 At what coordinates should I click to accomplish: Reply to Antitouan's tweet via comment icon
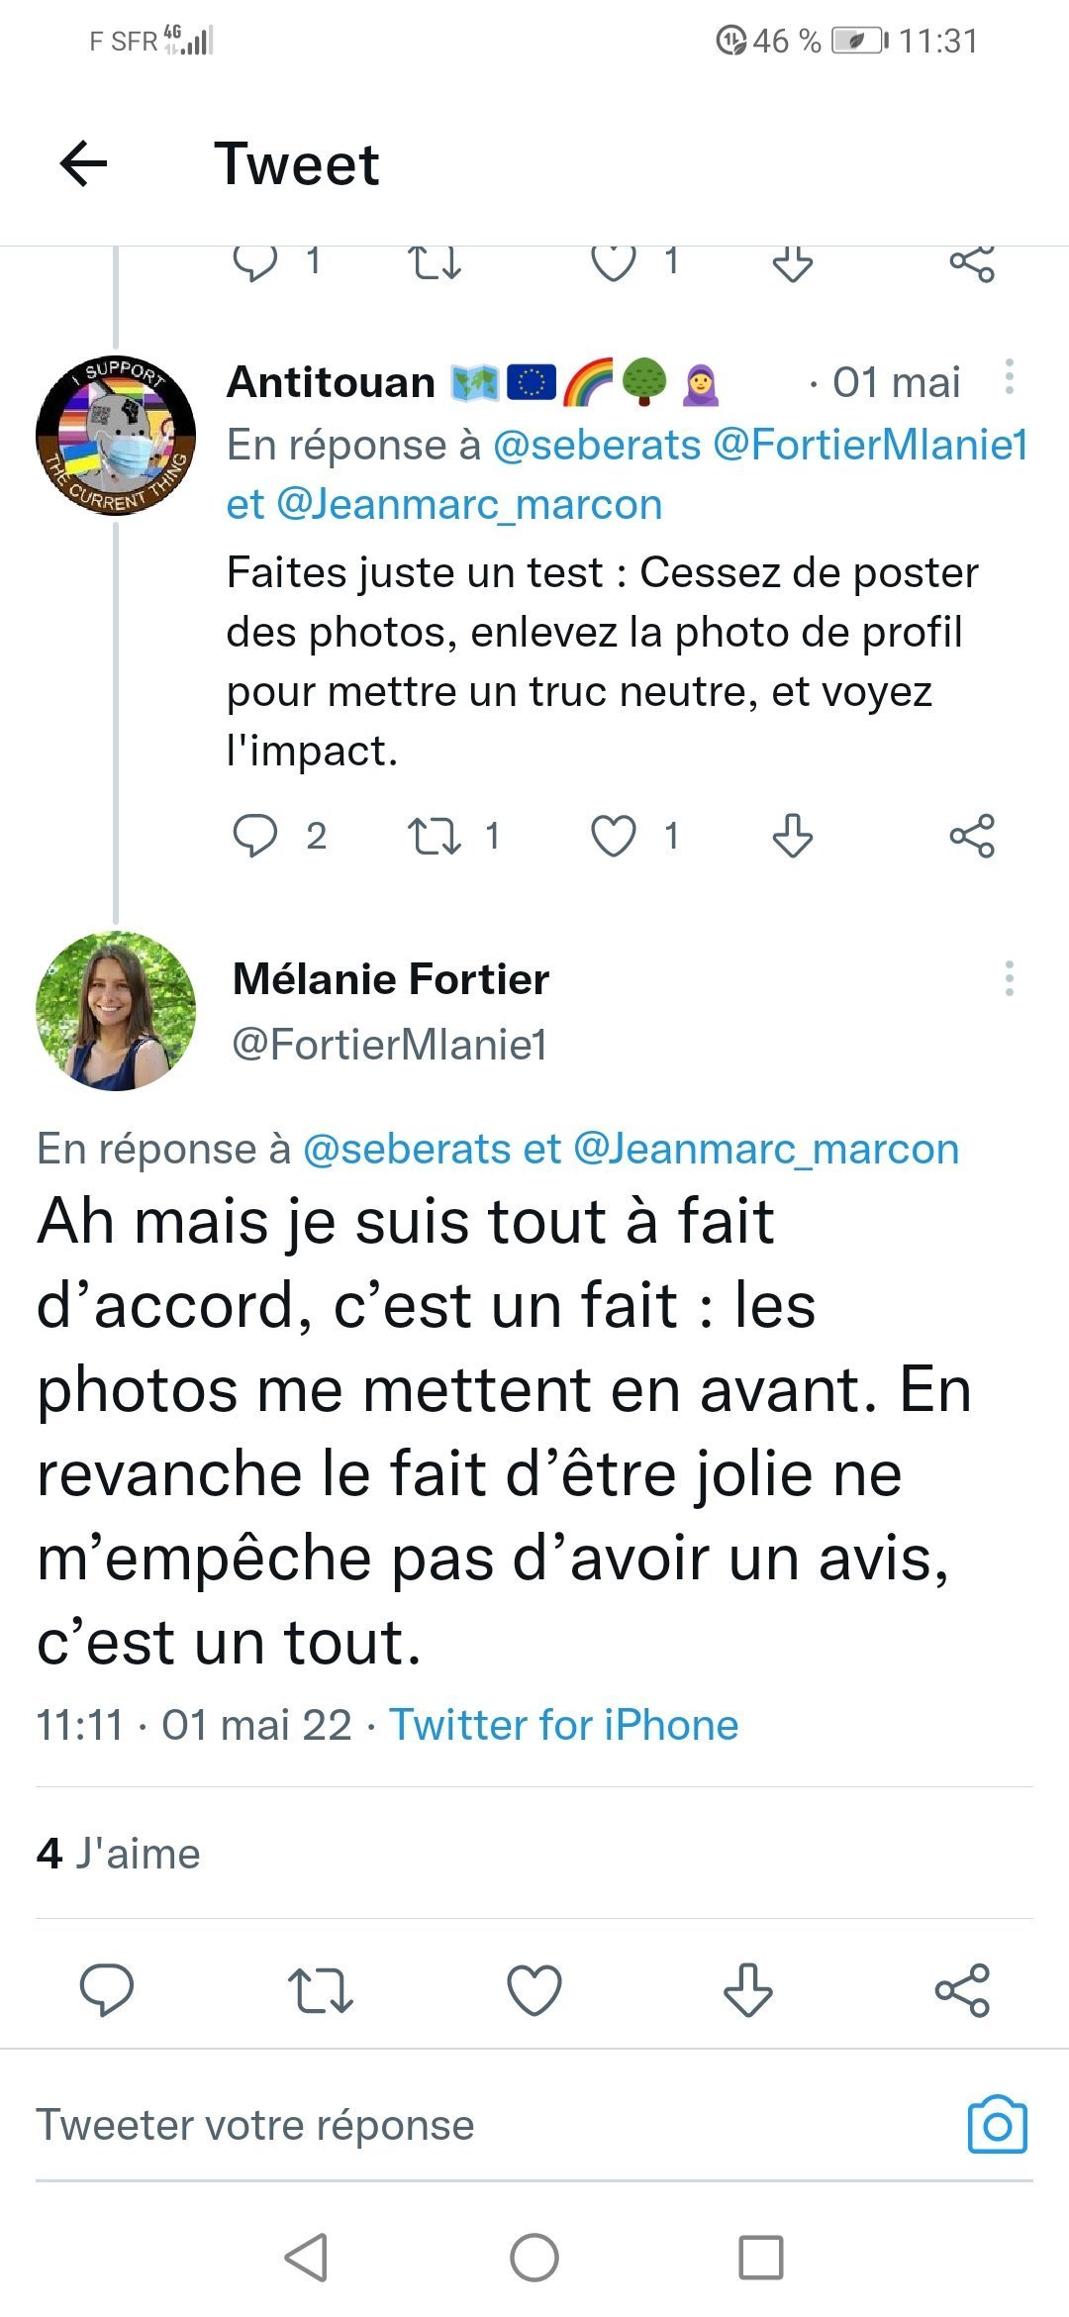254,836
